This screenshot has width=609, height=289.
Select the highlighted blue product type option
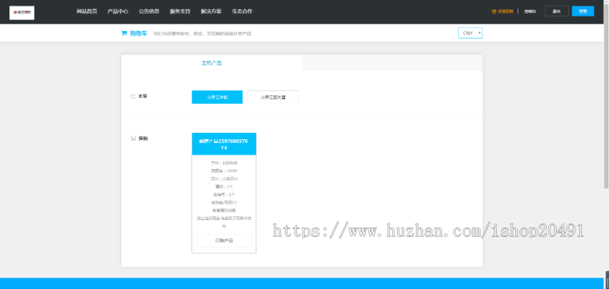click(217, 97)
